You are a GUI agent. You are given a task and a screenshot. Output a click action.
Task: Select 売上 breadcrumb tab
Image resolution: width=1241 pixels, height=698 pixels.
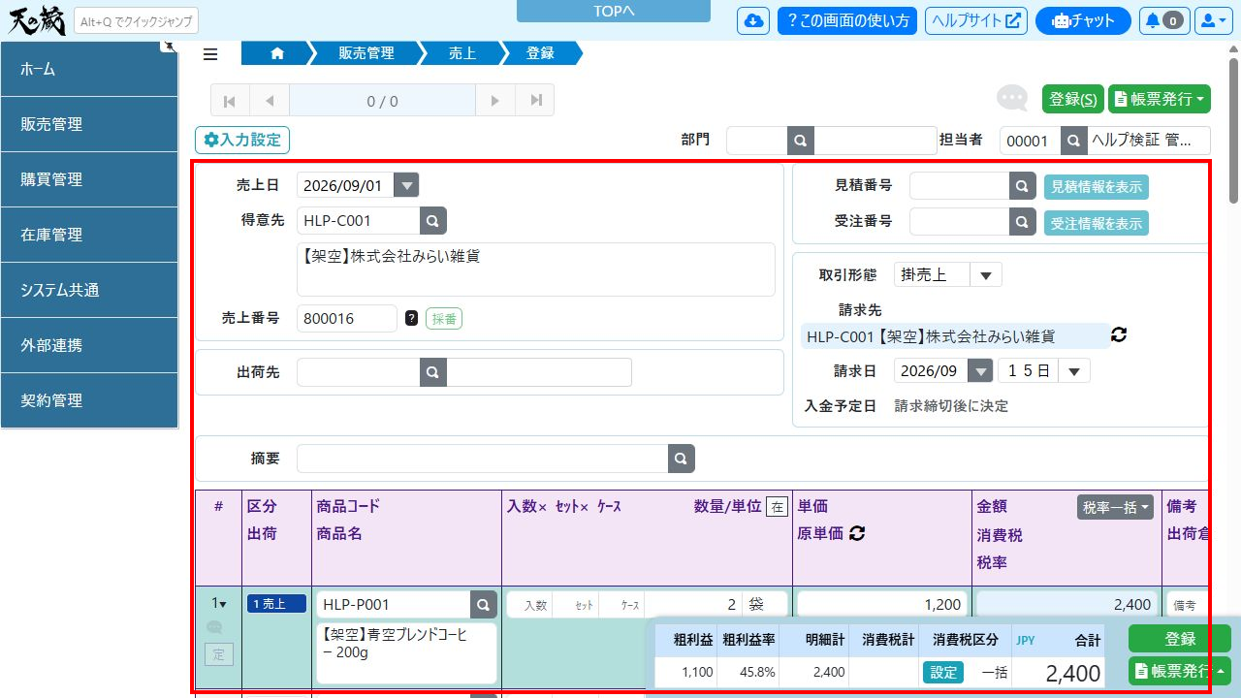pos(462,54)
